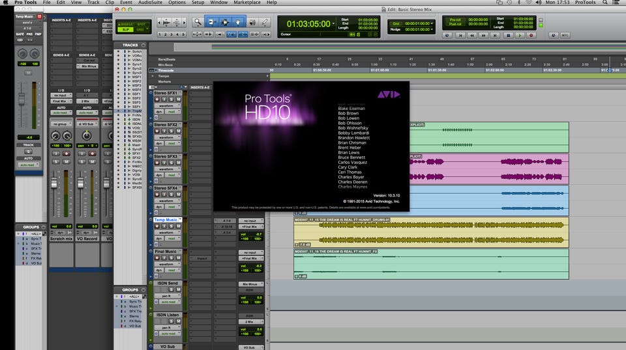626x350 pixels.
Task: Open the Setup menu
Action: (x=198, y=3)
